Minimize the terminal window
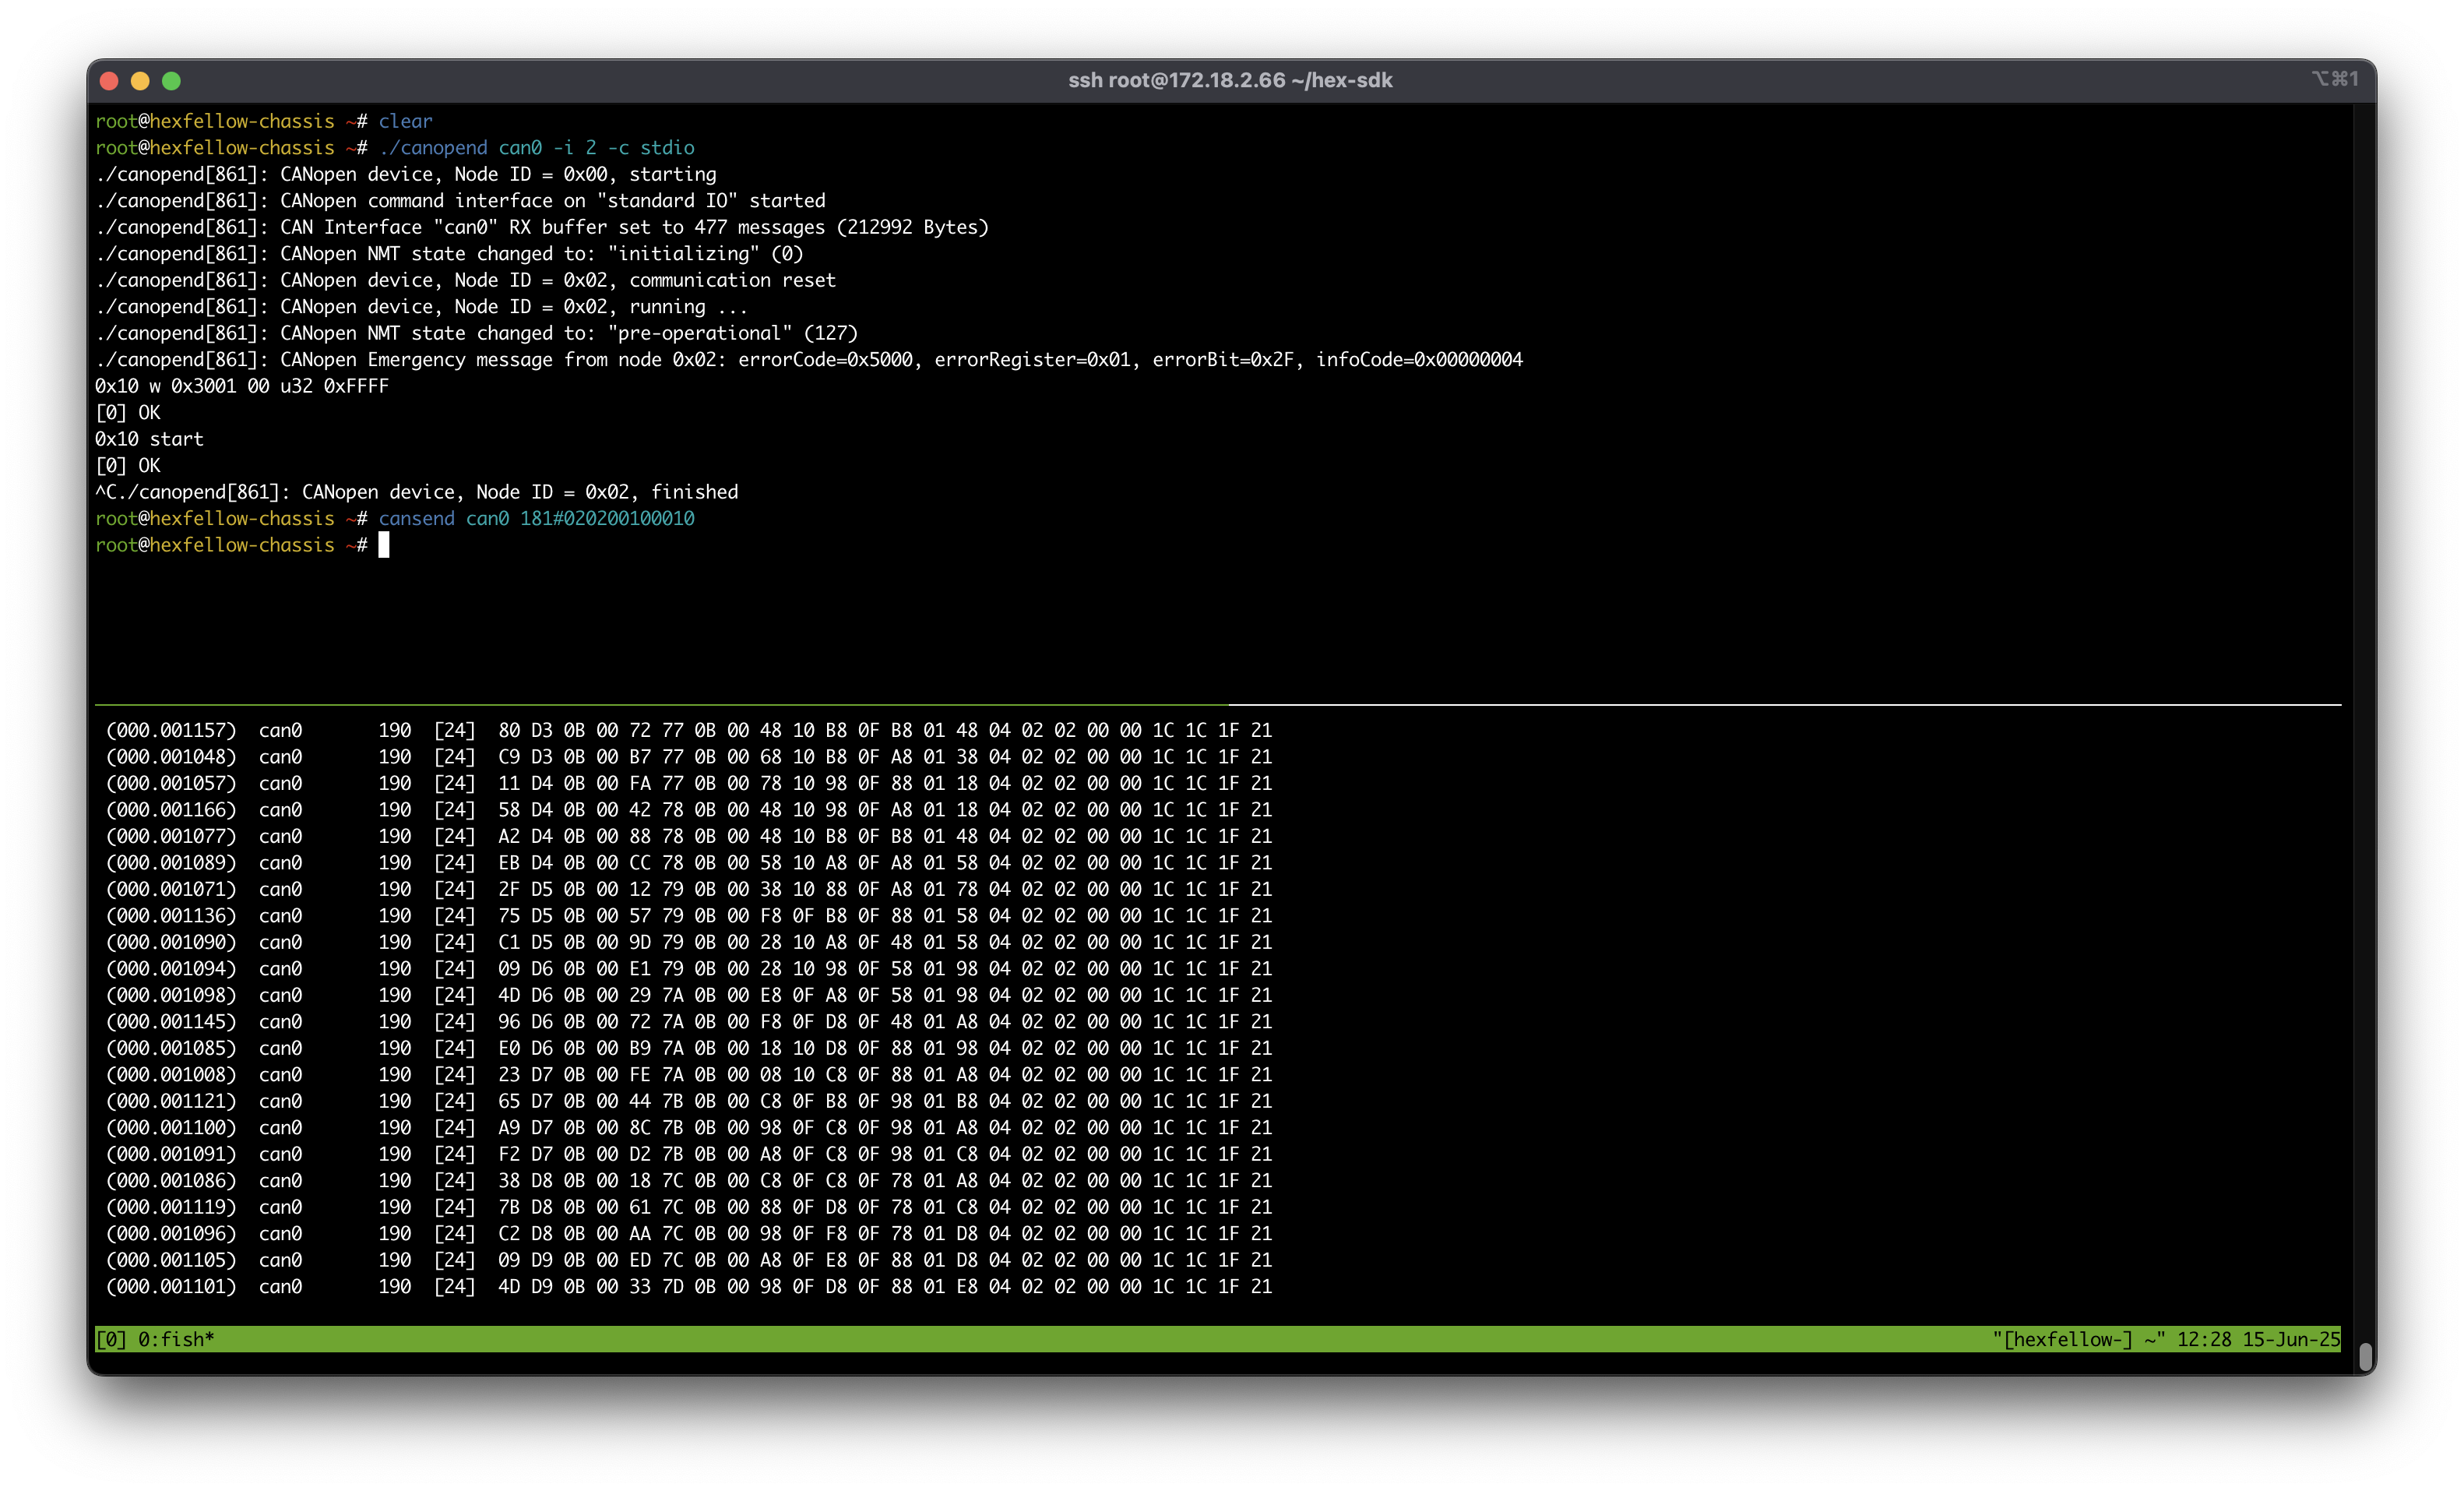The height and width of the screenshot is (1491, 2464). coord(140,81)
